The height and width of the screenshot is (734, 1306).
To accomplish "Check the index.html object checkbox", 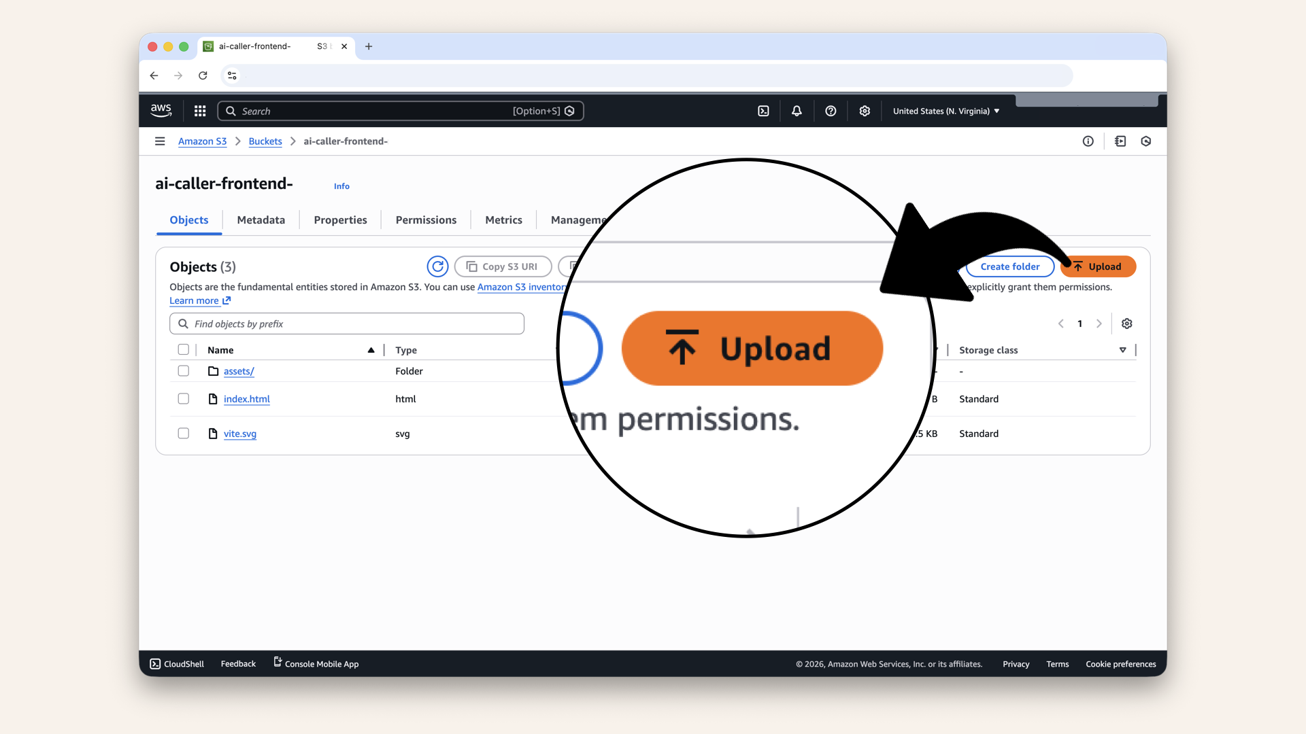I will (x=184, y=399).
